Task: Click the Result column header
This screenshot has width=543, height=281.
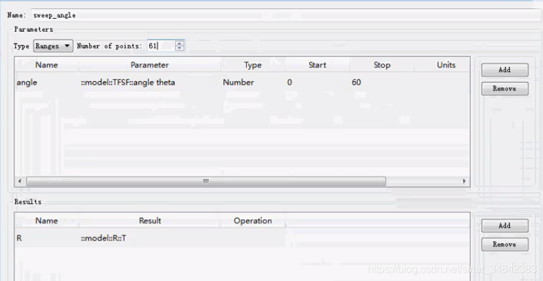Action: (x=150, y=221)
